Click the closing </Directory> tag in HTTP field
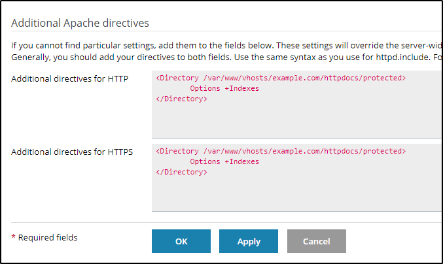 click(x=181, y=99)
